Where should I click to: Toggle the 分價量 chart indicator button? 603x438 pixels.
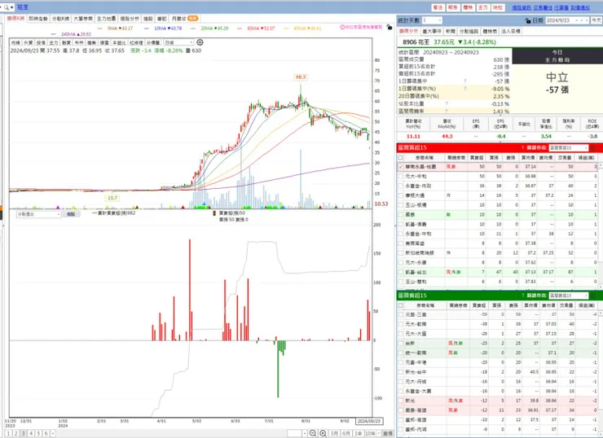[x=153, y=42]
